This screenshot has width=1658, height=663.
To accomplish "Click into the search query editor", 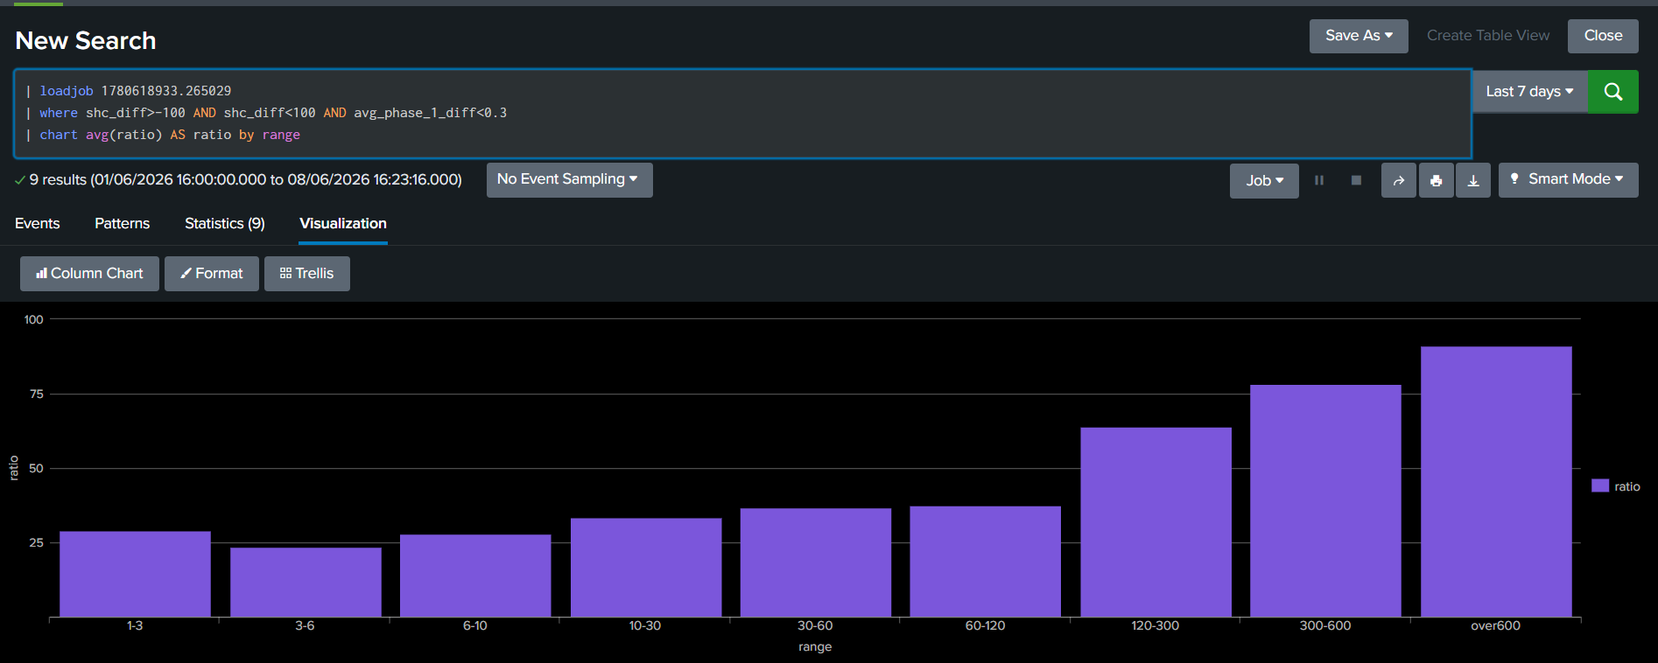I will 742,114.
